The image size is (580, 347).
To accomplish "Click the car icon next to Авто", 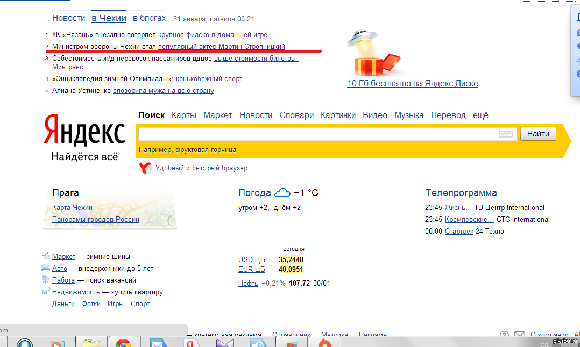I will click(46, 268).
